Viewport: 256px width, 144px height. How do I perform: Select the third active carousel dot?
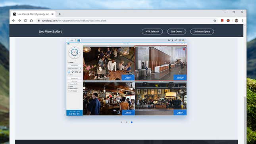(132, 122)
